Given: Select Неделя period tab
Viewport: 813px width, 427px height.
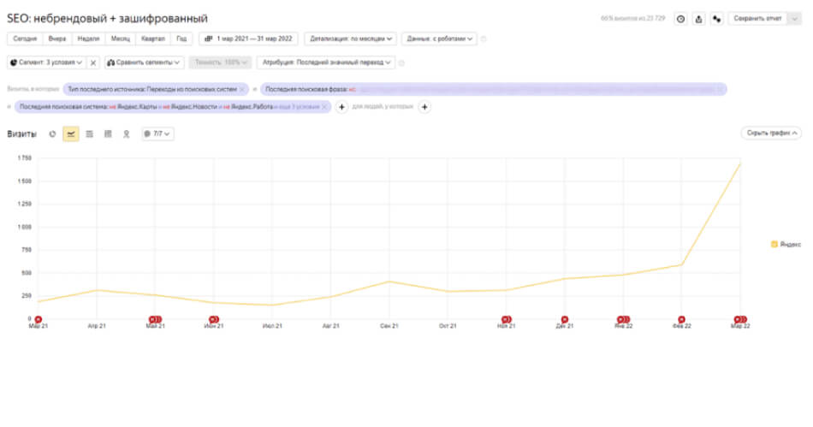Looking at the screenshot, I should [88, 39].
